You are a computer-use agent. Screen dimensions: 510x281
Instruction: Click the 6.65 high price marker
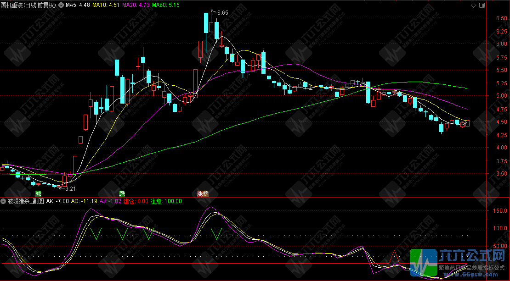222,12
